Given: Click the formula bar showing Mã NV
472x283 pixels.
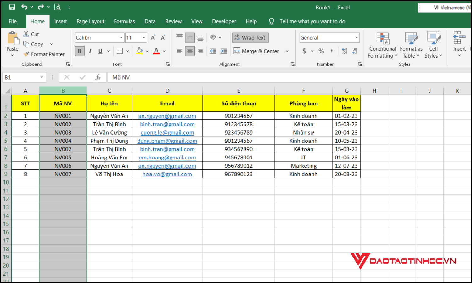Looking at the screenshot, I should tap(289, 77).
